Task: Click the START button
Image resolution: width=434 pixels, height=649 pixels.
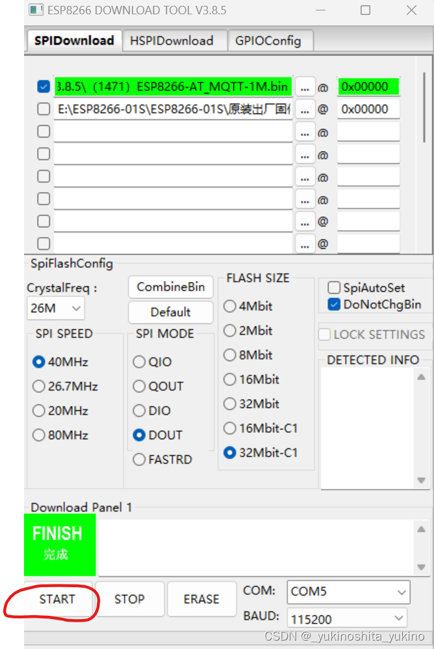Action: pyautogui.click(x=58, y=600)
